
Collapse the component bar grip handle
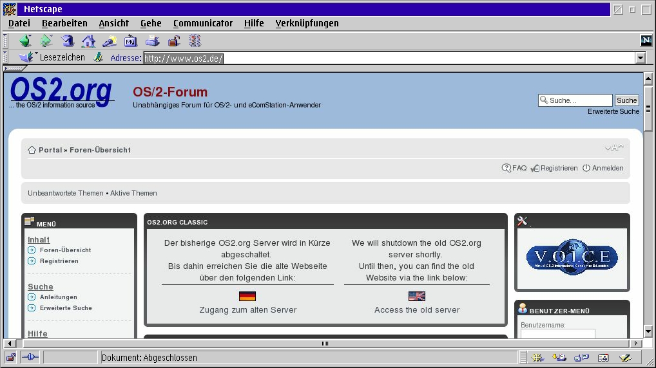click(x=523, y=358)
